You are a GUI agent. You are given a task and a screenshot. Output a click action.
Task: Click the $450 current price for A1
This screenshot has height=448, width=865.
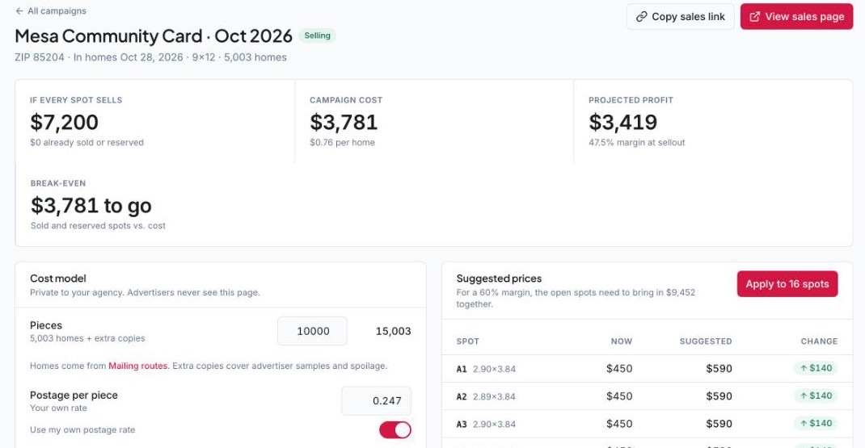point(619,369)
